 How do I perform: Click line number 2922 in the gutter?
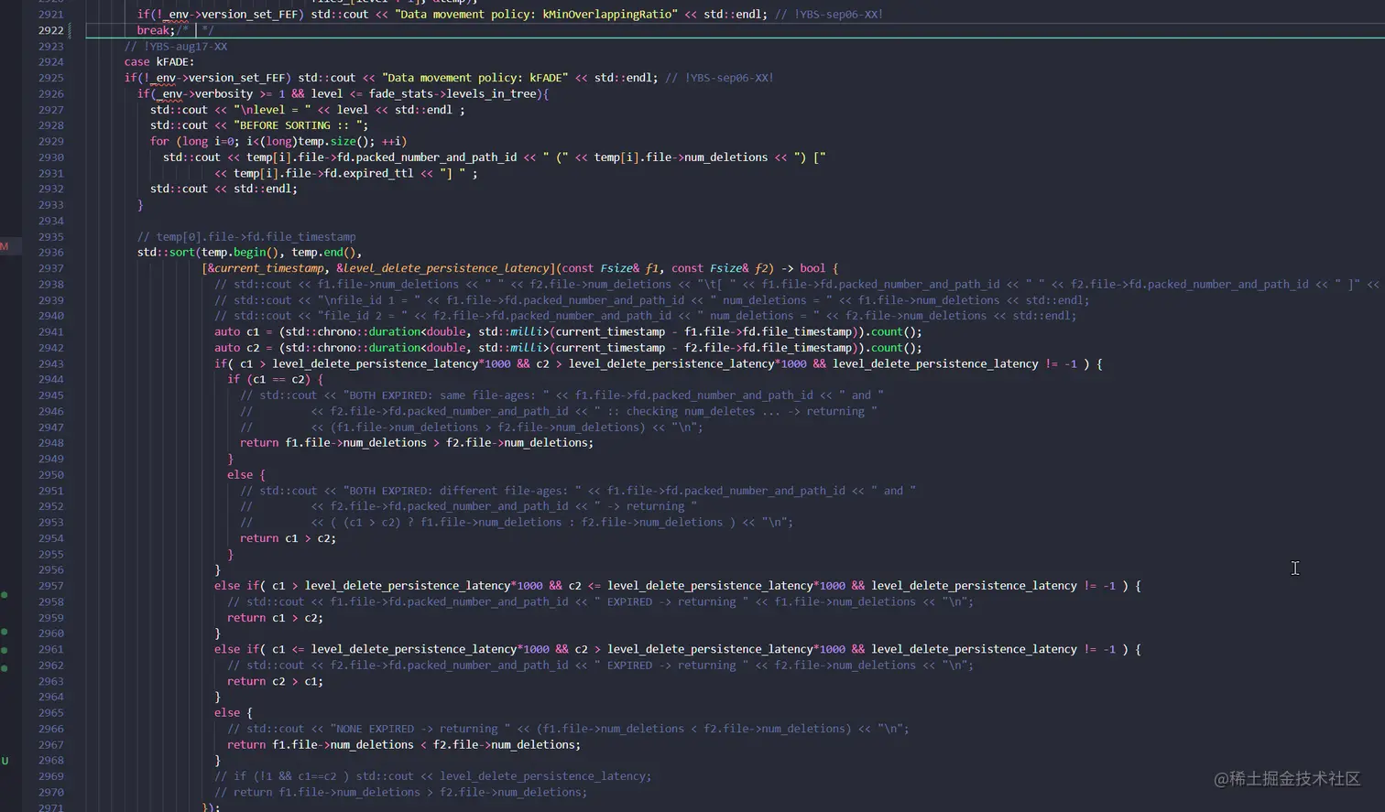point(50,30)
